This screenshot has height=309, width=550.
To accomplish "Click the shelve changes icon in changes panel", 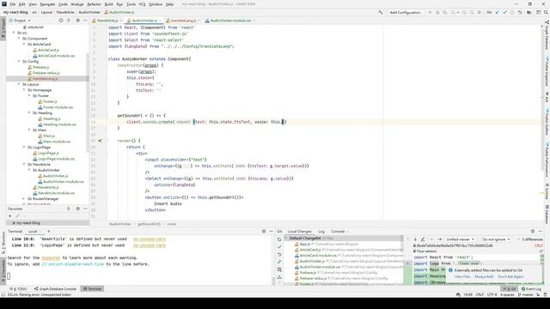I will click(279, 277).
